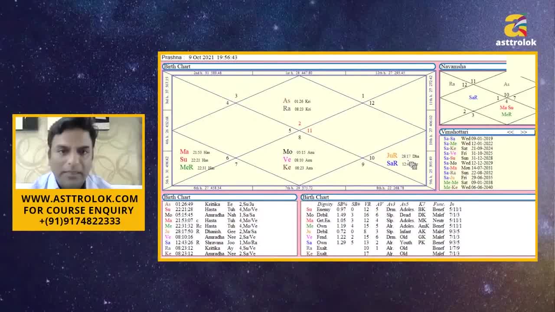This screenshot has width=555, height=312.
Task: Select the Sa-Ke dasha row
Action: click(x=468, y=148)
